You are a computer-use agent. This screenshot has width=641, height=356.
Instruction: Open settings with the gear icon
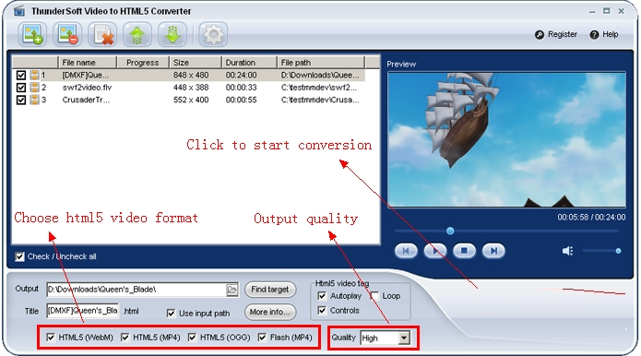213,34
